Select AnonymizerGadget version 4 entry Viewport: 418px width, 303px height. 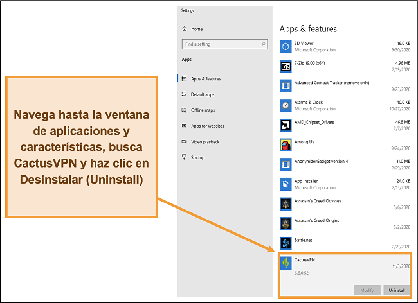pyautogui.click(x=322, y=162)
